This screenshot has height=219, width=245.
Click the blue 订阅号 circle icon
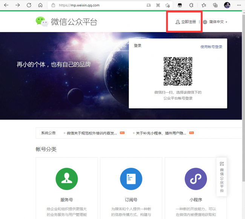point(131,179)
